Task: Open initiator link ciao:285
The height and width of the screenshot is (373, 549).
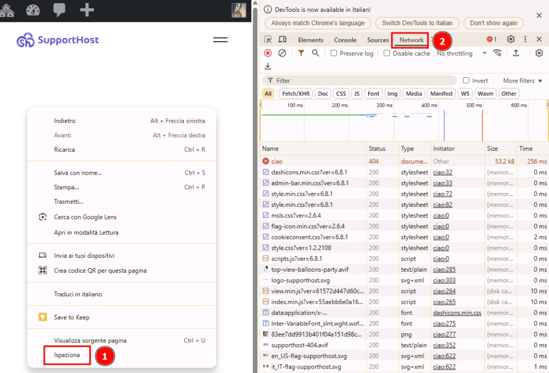Action: [444, 270]
